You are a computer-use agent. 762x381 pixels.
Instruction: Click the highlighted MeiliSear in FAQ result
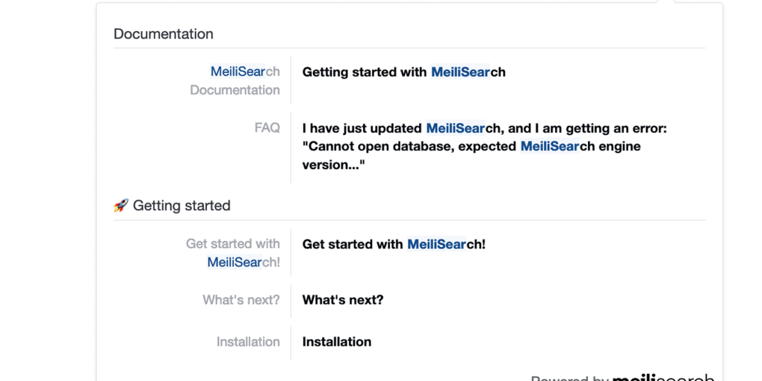(456, 128)
